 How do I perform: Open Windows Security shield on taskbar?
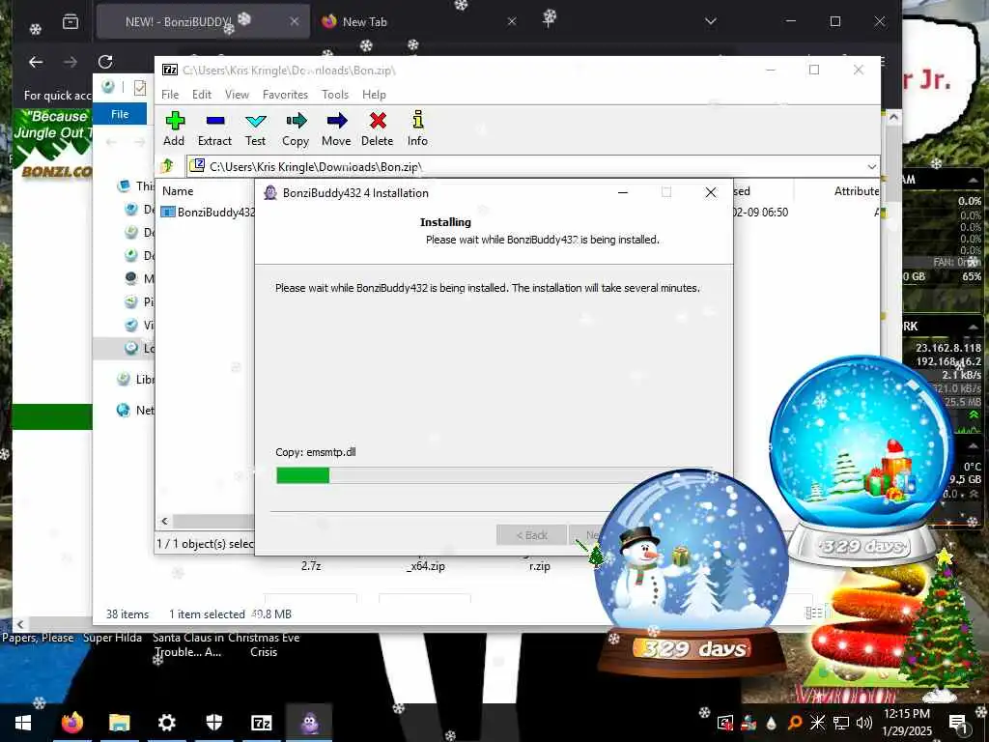pyautogui.click(x=213, y=723)
